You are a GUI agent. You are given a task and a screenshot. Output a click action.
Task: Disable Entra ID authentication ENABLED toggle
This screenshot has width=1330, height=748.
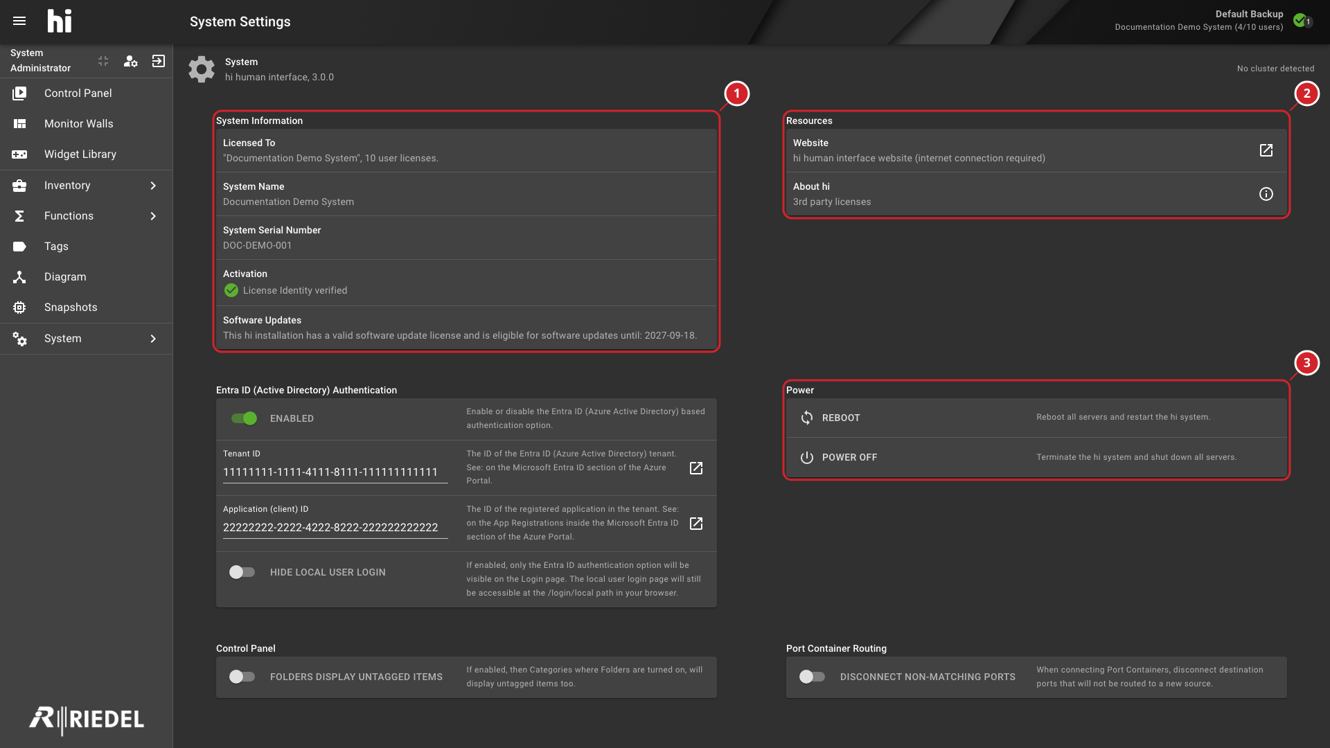click(x=244, y=418)
